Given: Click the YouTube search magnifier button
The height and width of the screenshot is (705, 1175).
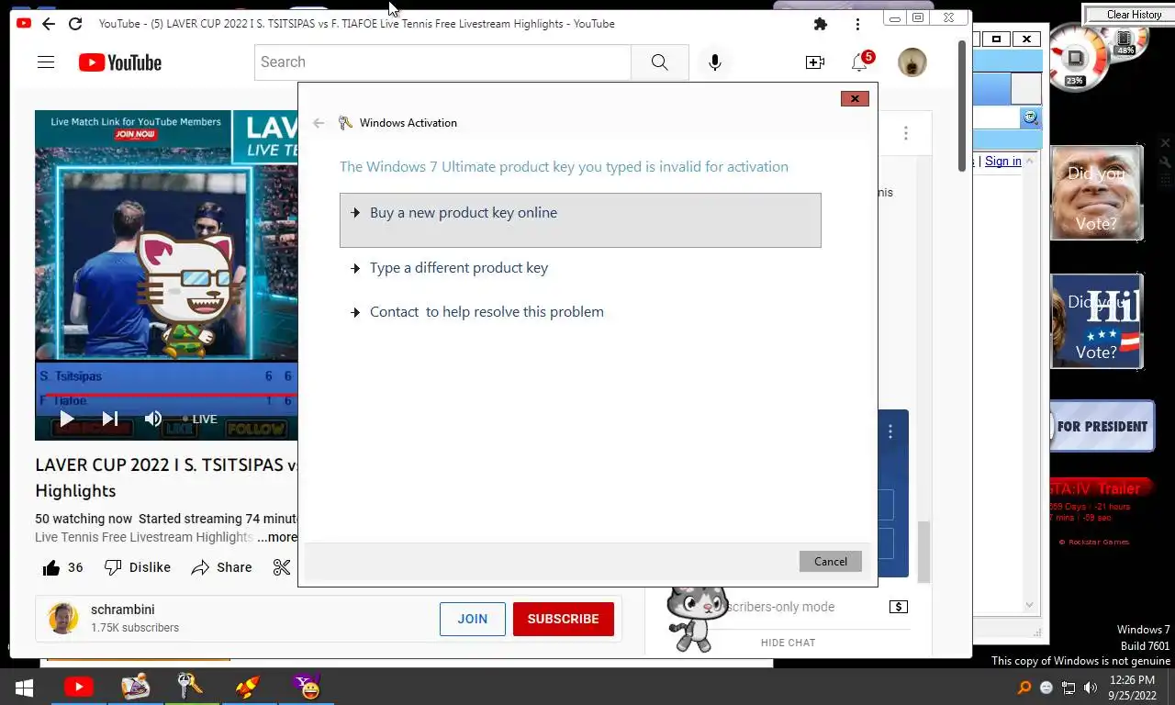Looking at the screenshot, I should coord(659,62).
